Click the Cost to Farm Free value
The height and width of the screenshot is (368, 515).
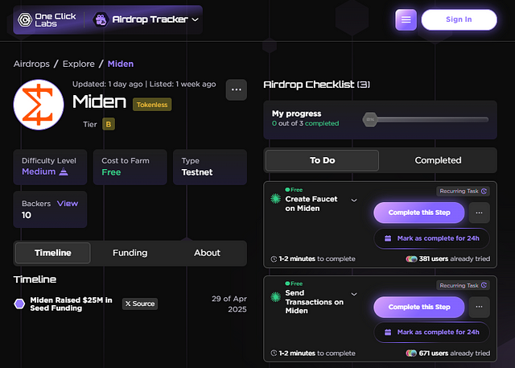111,172
